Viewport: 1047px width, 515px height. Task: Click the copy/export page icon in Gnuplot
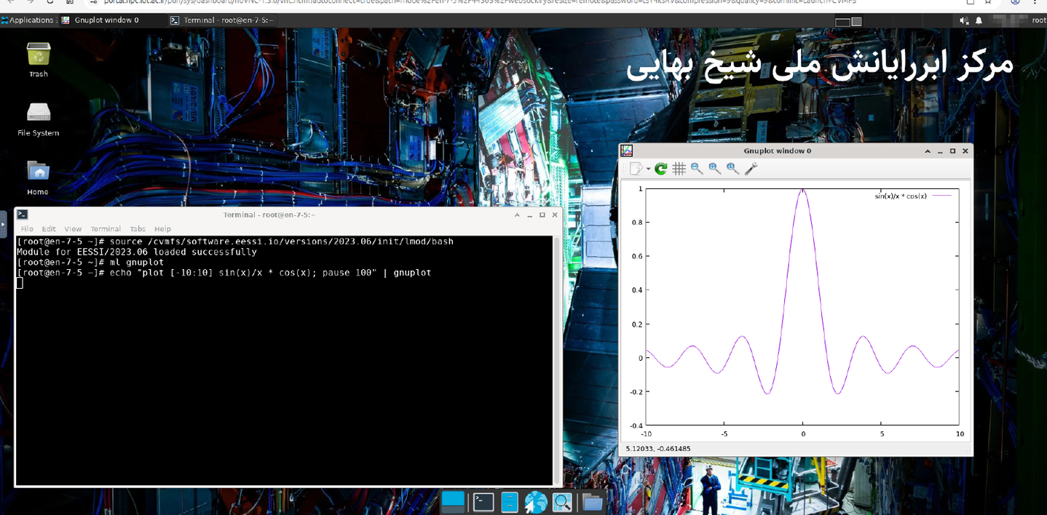tap(636, 169)
